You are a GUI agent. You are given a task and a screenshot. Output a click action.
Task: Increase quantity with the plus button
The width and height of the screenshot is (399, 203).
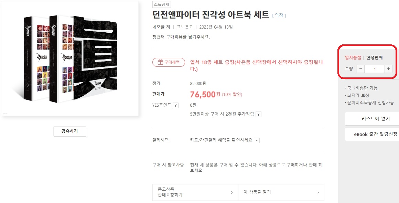(388, 69)
